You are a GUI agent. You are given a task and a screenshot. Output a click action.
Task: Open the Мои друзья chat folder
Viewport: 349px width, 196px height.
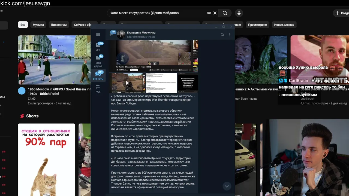pos(98,61)
